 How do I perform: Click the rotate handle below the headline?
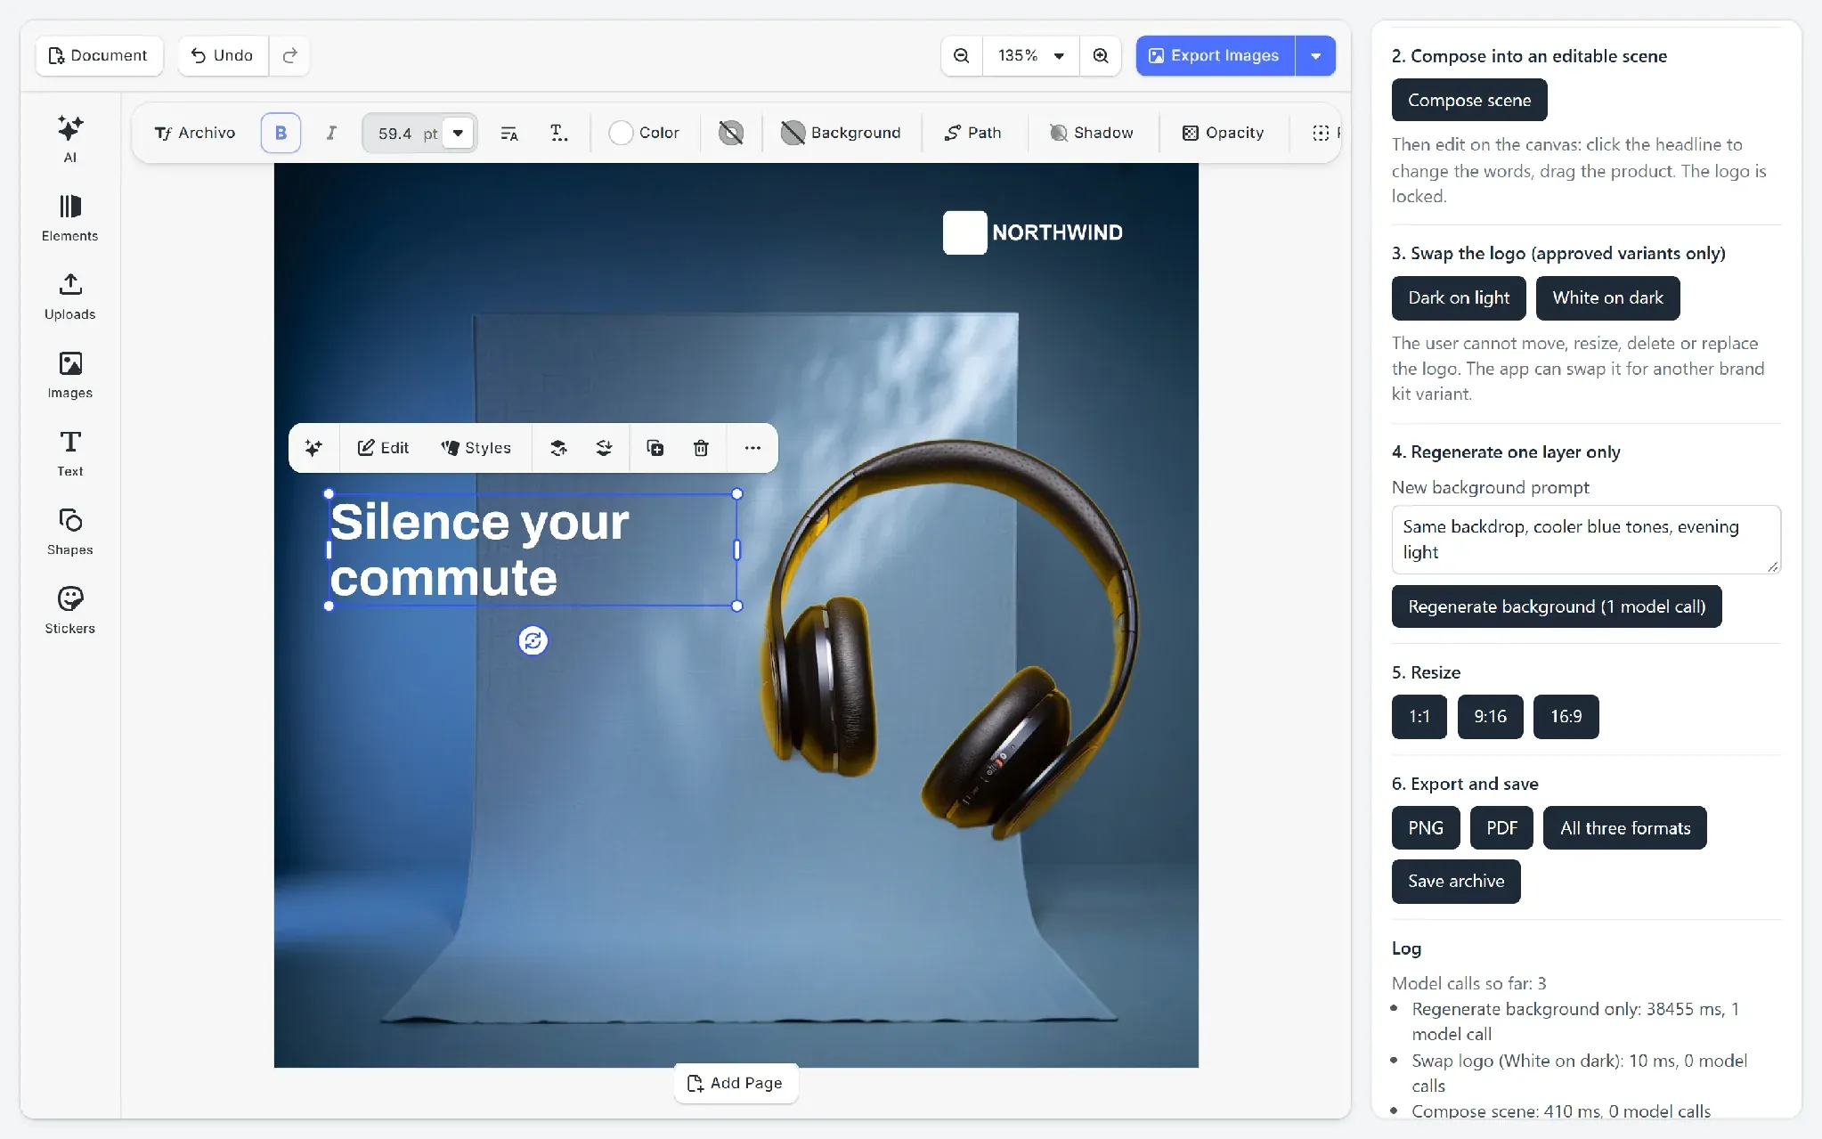pos(533,640)
